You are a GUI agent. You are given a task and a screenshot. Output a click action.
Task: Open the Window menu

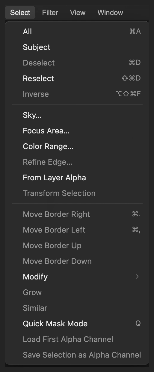pyautogui.click(x=110, y=13)
